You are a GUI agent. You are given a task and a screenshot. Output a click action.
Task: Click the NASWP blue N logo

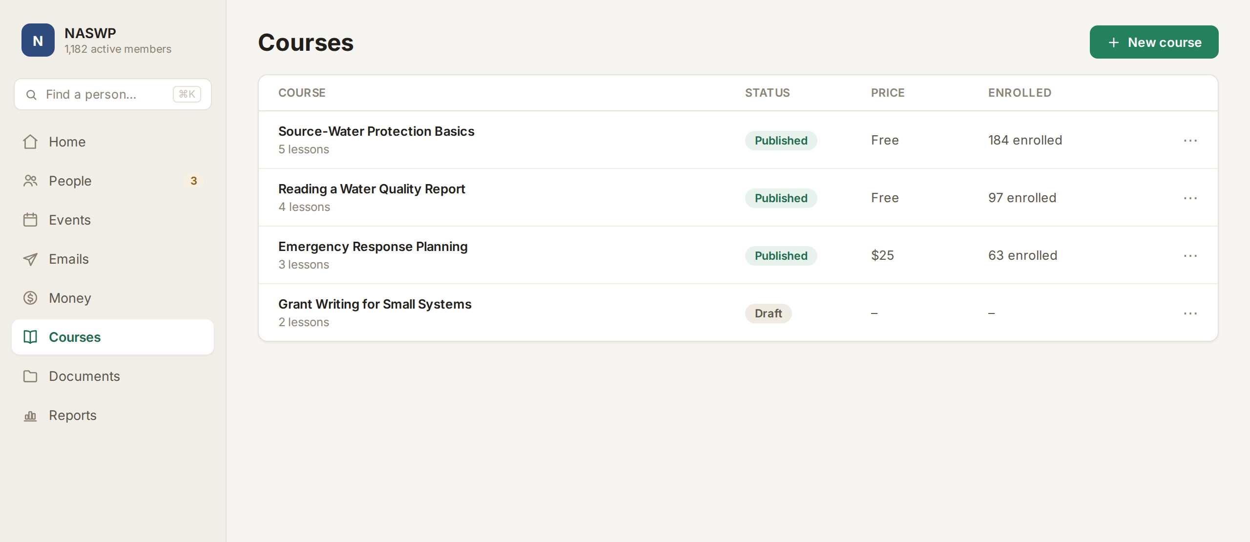click(x=38, y=40)
